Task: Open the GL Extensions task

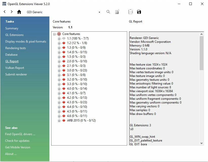Action: (14, 35)
